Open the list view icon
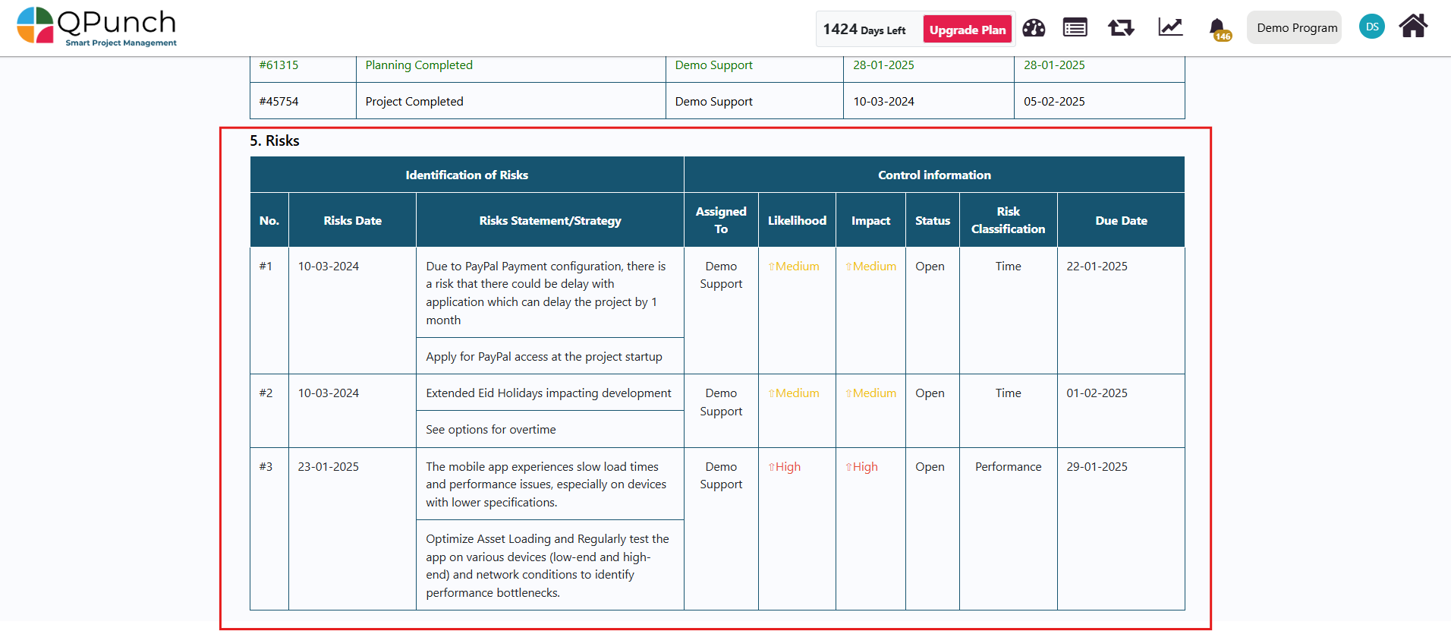Screen dimensions: 1451x631 click(x=1075, y=28)
